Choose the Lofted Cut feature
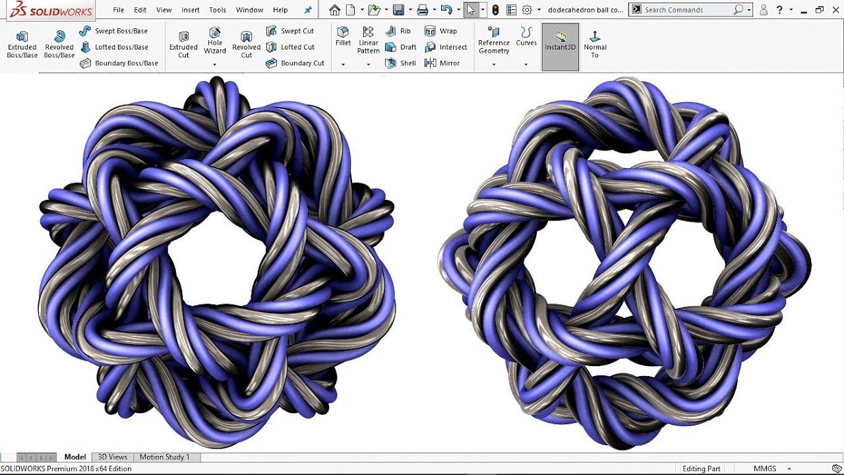This screenshot has height=475, width=844. click(x=290, y=47)
